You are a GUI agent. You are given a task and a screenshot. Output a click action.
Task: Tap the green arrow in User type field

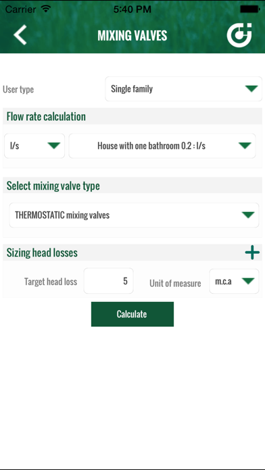(x=251, y=88)
